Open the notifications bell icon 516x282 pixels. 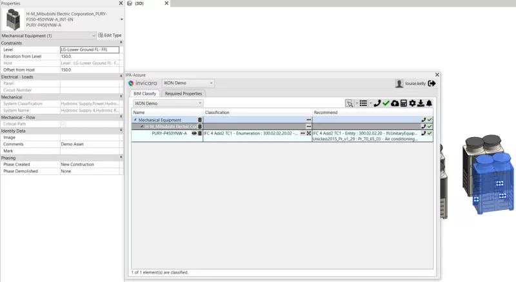(x=429, y=104)
